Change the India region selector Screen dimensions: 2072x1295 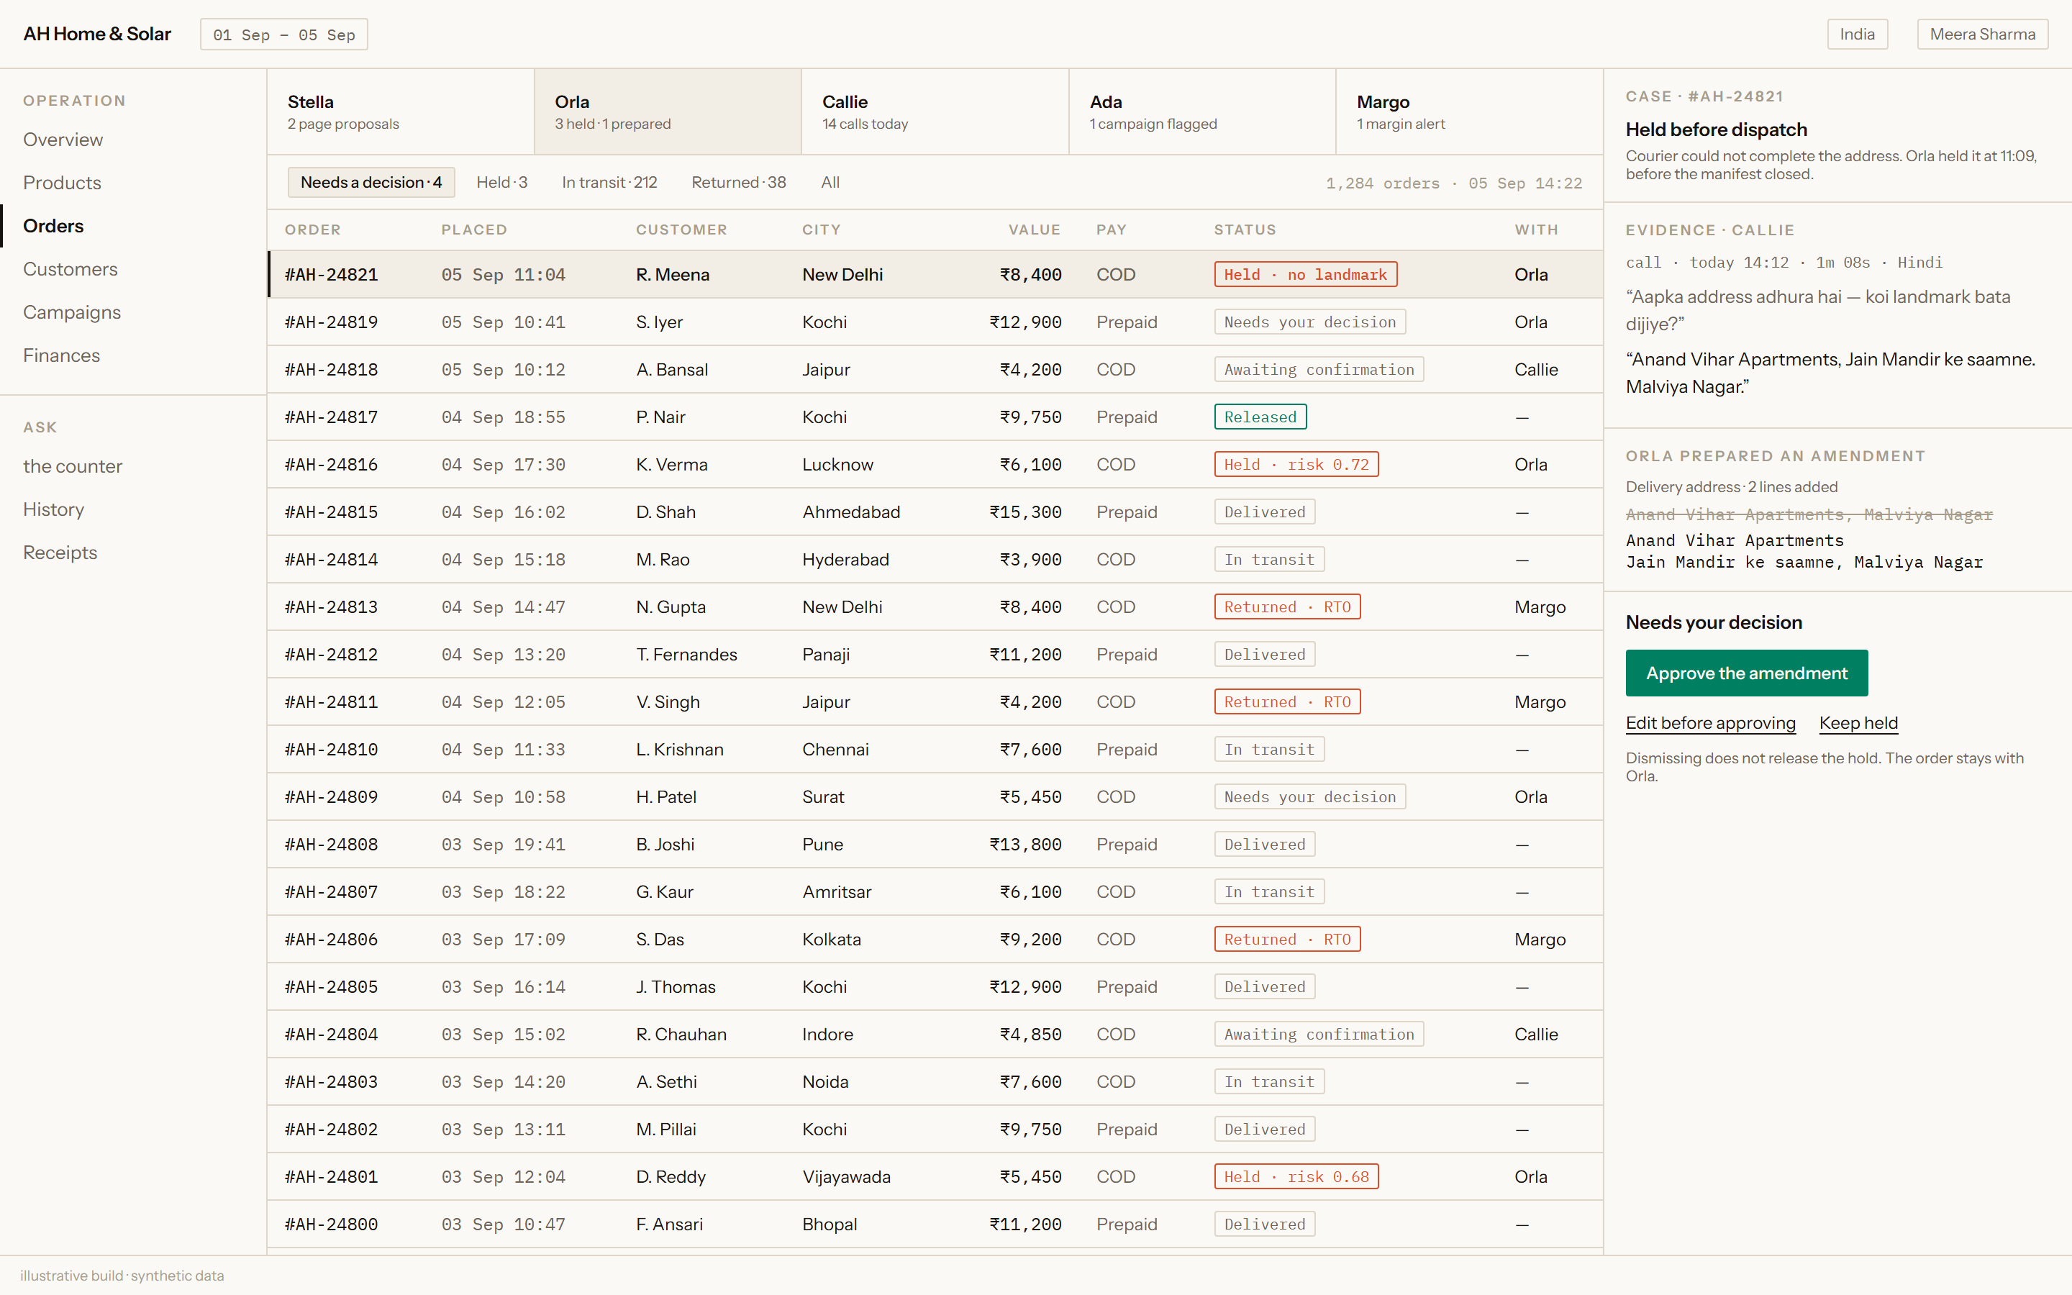click(1857, 35)
